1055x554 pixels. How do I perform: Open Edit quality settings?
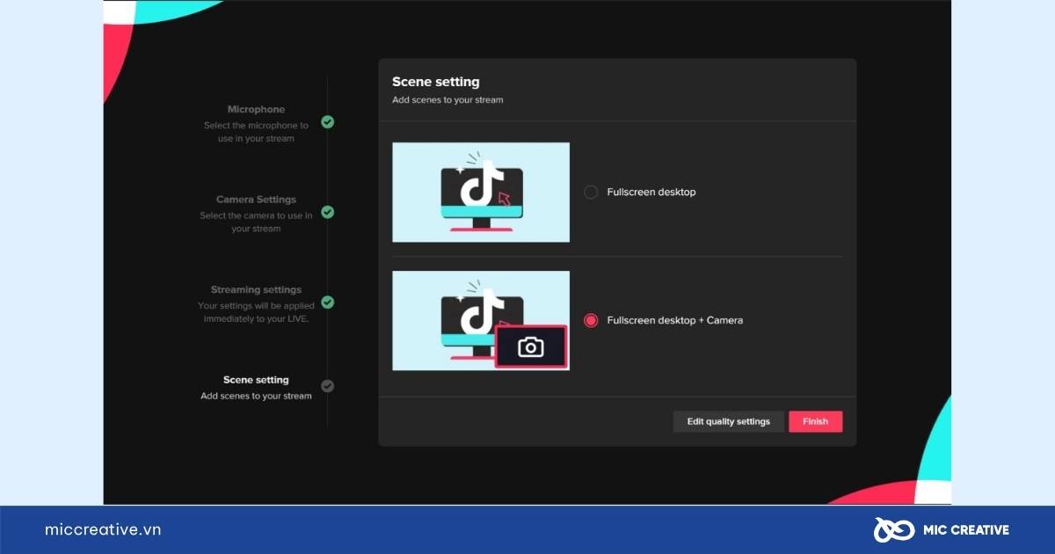728,421
